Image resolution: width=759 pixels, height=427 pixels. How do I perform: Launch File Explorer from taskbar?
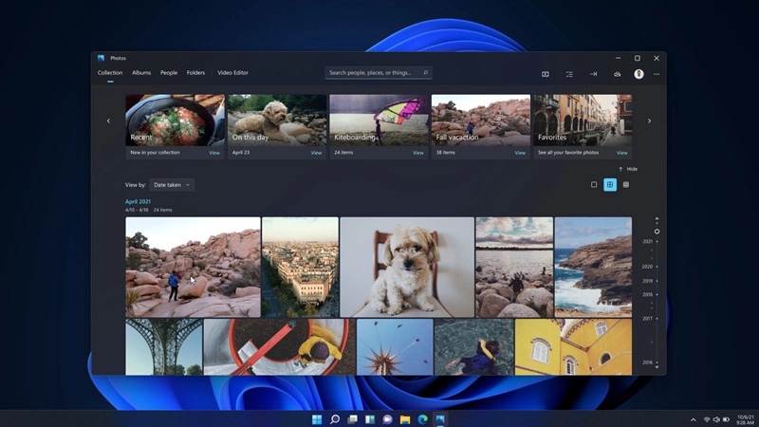click(405, 419)
